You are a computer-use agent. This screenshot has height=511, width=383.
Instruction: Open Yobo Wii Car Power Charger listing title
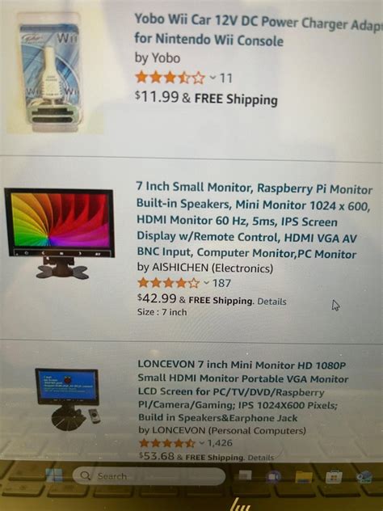click(x=259, y=31)
